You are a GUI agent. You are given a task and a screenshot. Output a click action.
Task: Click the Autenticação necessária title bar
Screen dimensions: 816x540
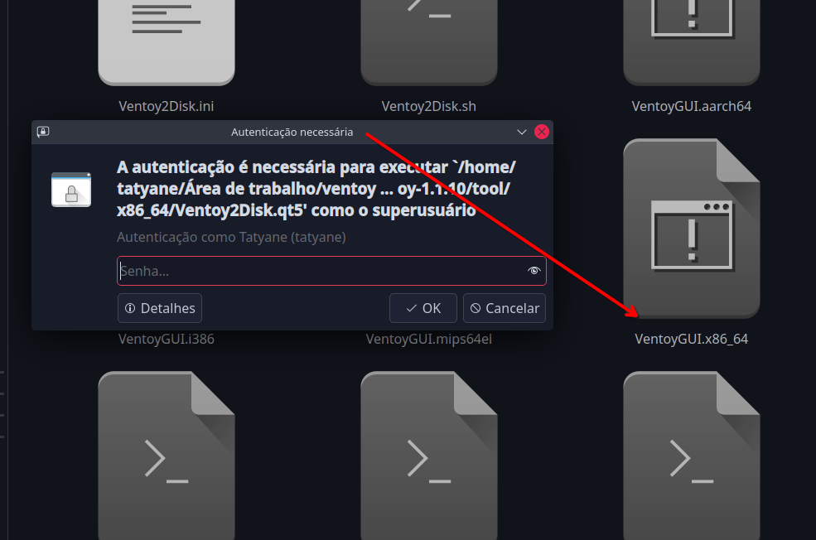[292, 132]
